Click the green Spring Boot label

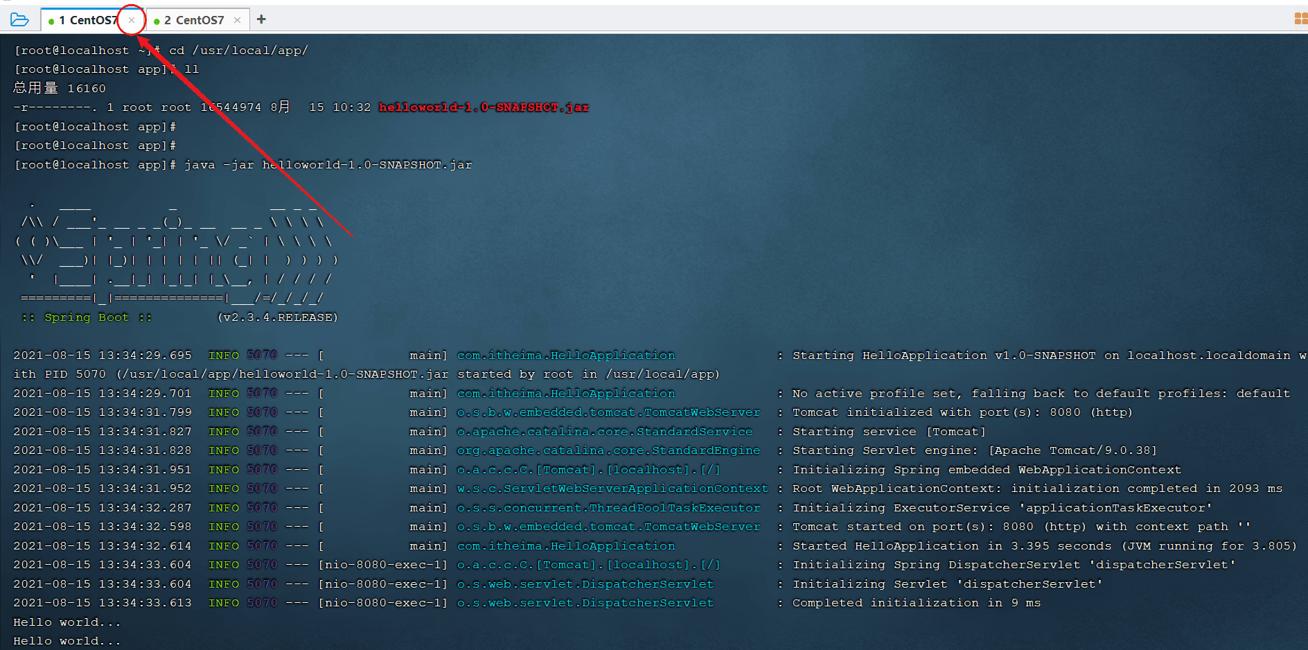(x=87, y=317)
